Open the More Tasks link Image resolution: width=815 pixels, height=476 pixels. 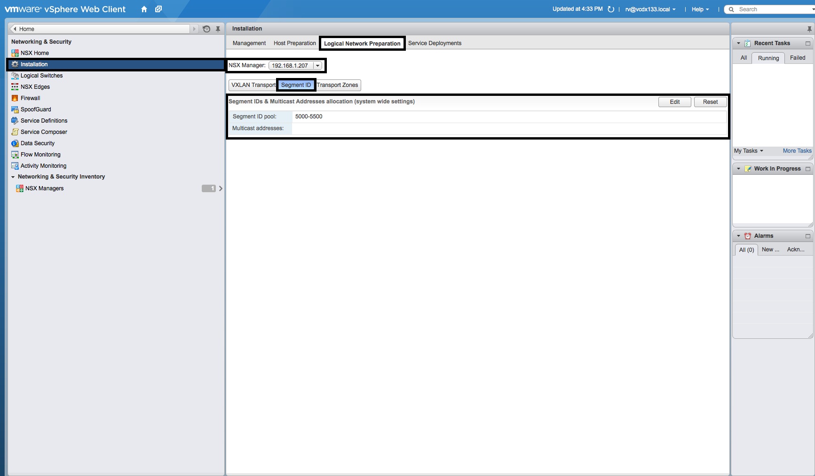pos(797,151)
